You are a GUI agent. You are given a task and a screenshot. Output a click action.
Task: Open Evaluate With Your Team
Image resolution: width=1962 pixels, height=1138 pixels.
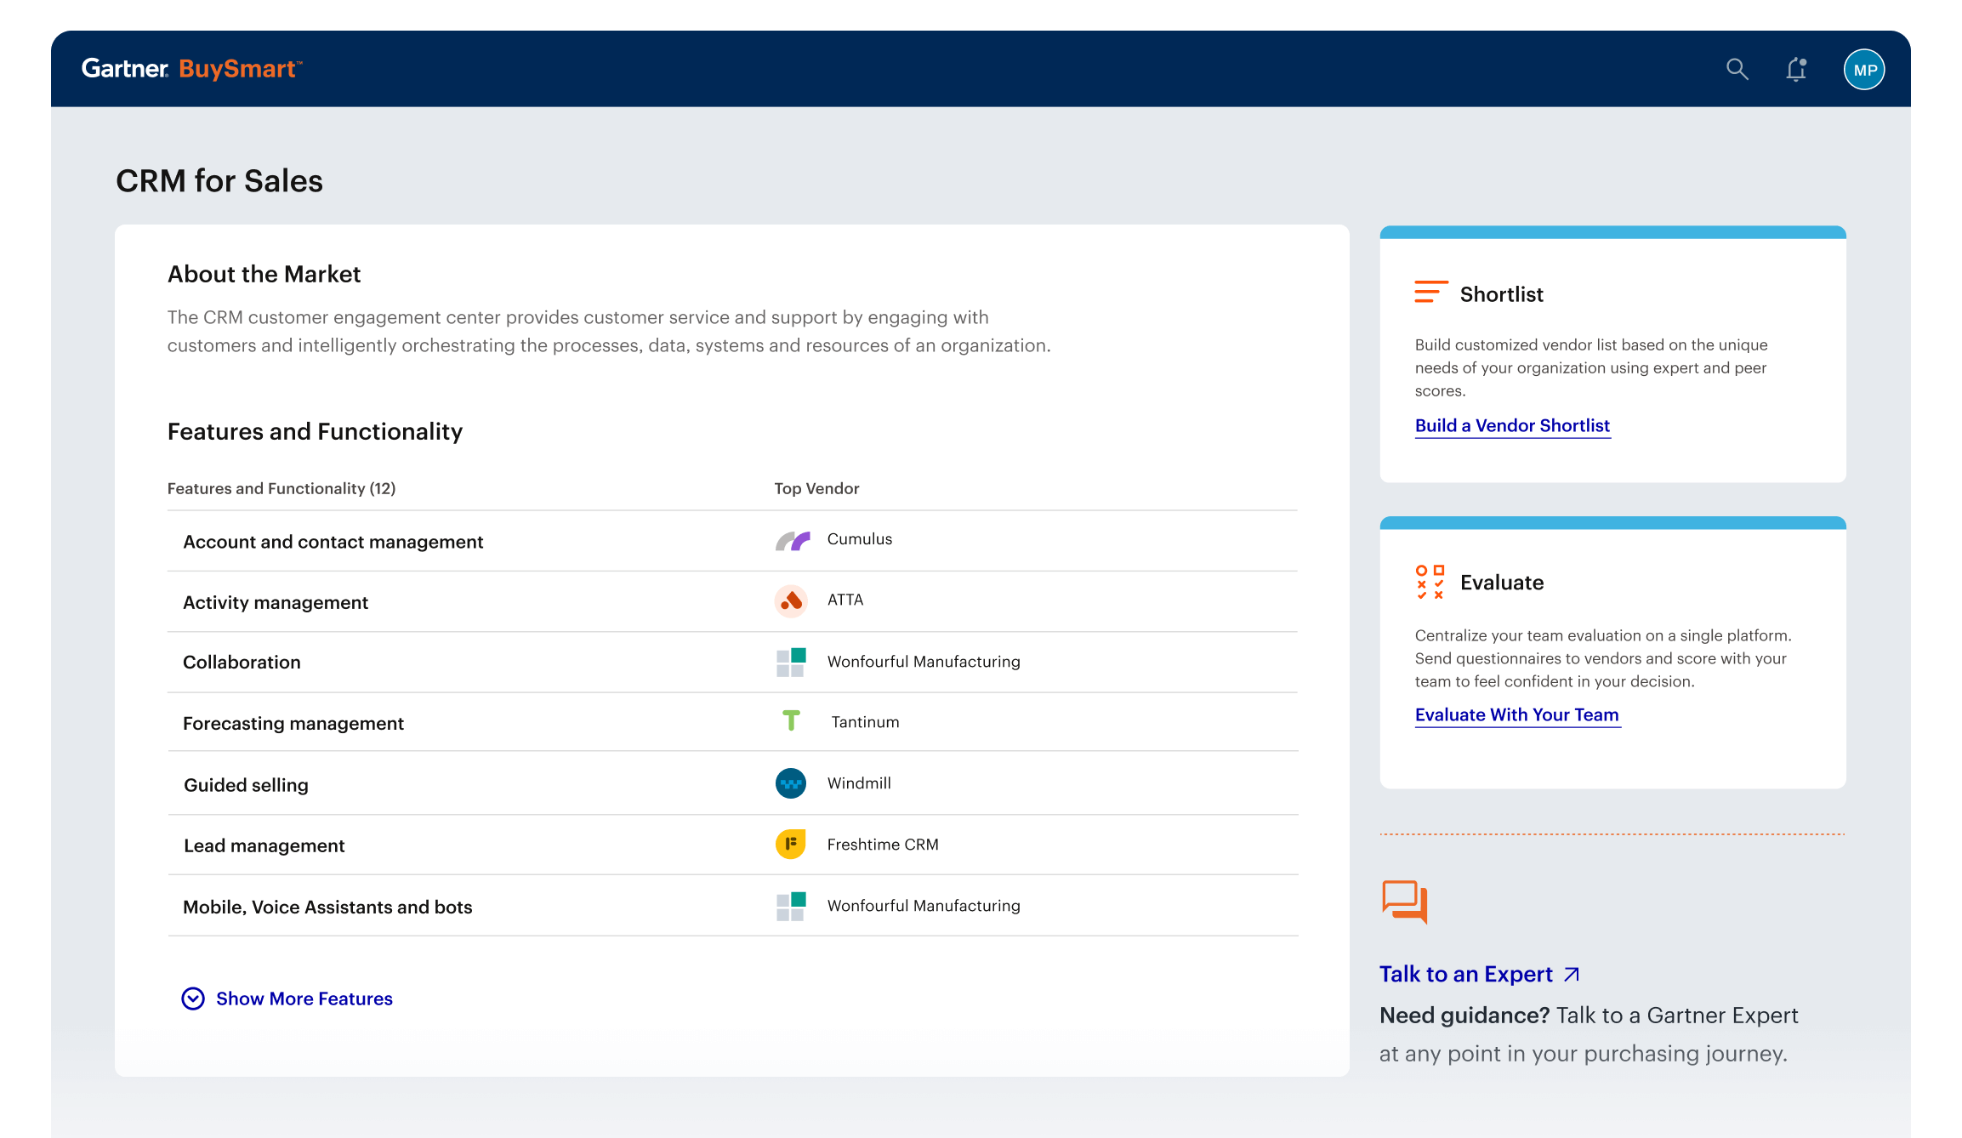pyautogui.click(x=1517, y=714)
